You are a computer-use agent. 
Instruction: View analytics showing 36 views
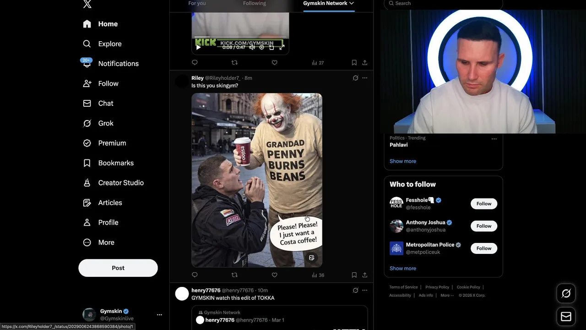318,275
